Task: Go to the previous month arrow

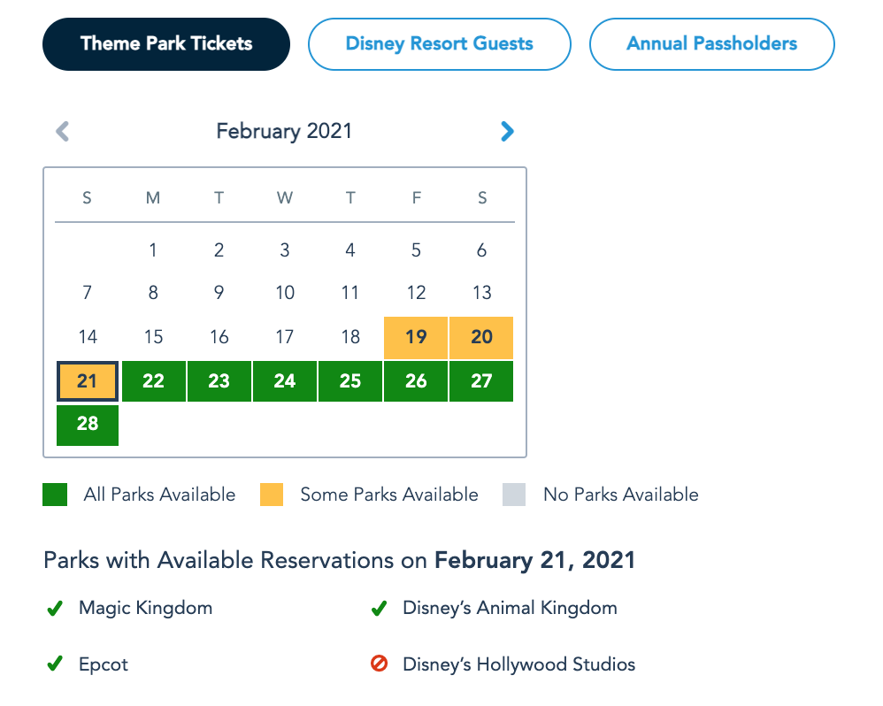Action: [62, 132]
